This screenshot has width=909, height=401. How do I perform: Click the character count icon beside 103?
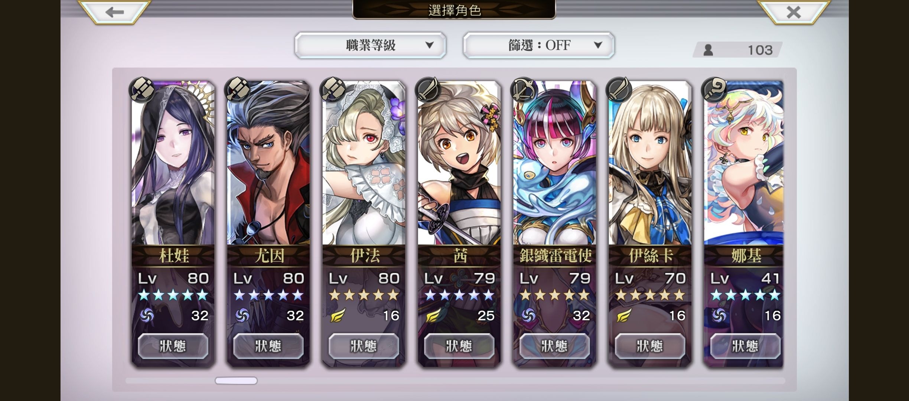coord(708,50)
